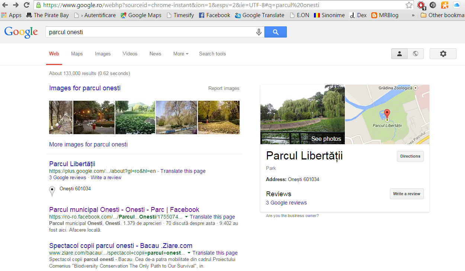465x271 pixels.
Task: Open 3 Google reviews in knowledge panel
Action: [286, 203]
